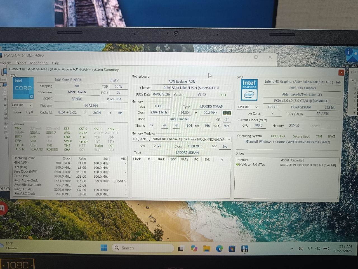Click the drive model 'KINGSTON OM3PDP3128B-AH [128 GB]'
358x269 pixels.
point(308,165)
